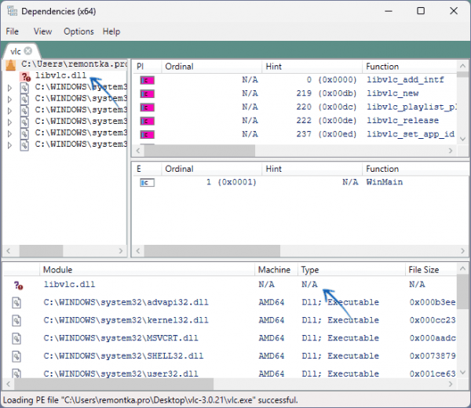Expand the third C:\WINDOWS\system32 tree node
The image size is (471, 408).
9,111
